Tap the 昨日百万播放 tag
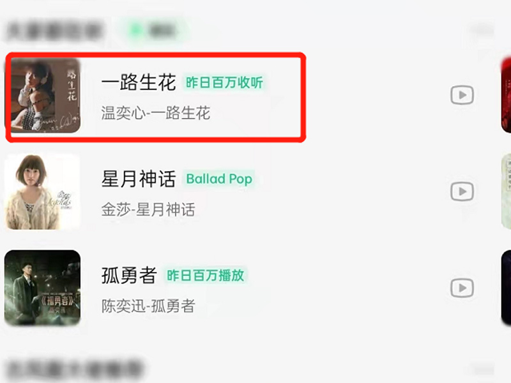 coord(205,276)
